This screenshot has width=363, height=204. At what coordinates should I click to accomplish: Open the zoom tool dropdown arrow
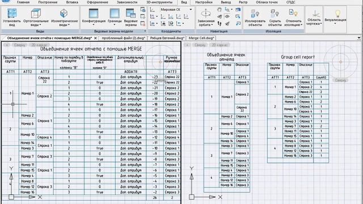pos(232,10)
